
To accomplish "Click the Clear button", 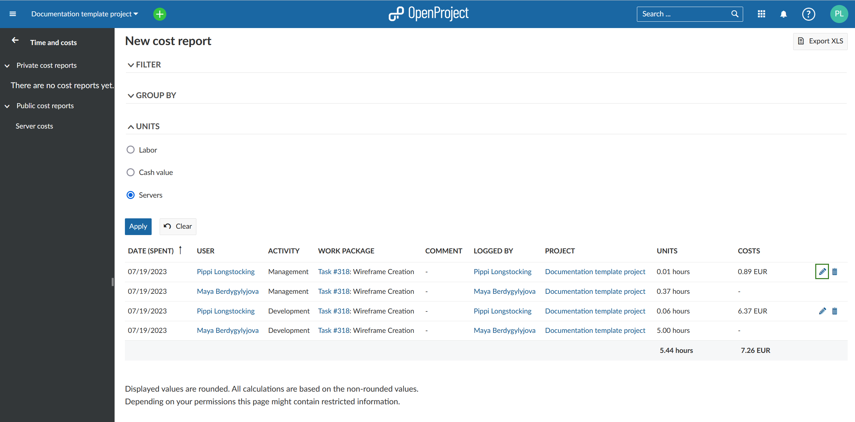I will (178, 226).
